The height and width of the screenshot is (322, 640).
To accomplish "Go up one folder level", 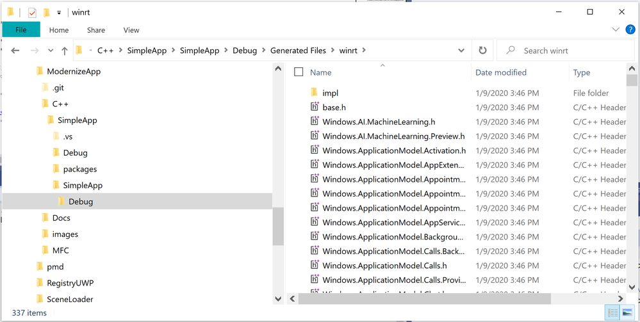I will click(65, 51).
